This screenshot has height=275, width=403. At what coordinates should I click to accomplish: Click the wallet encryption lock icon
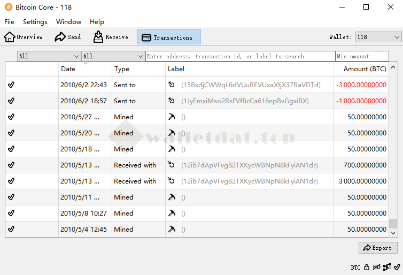pos(367,267)
